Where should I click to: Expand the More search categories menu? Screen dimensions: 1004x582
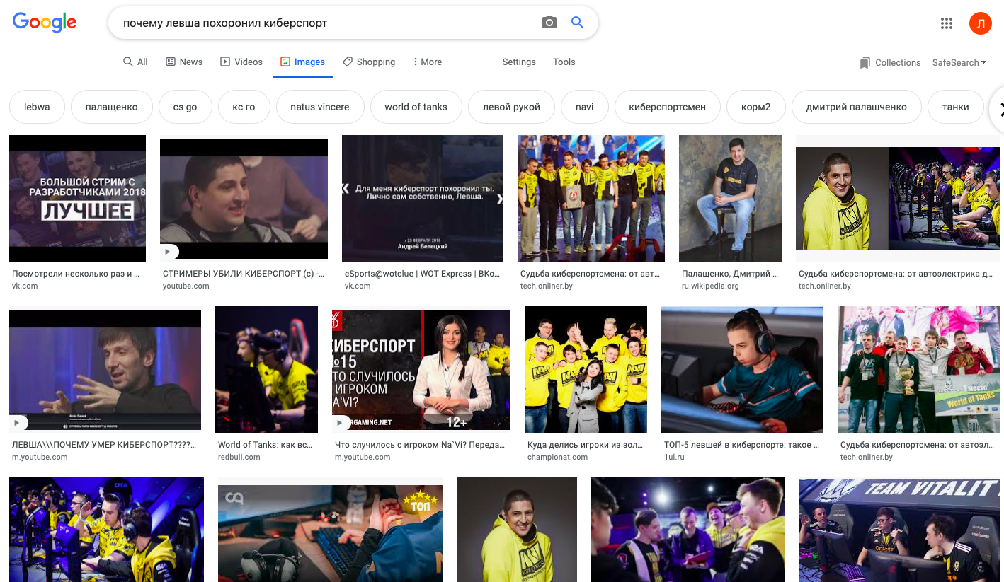click(428, 62)
